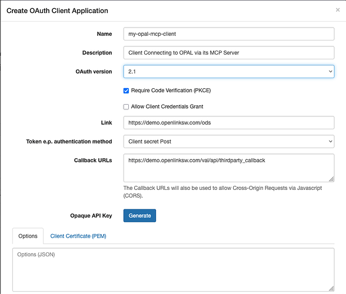Image resolution: width=346 pixels, height=294 pixels.
Task: Grab the Callback URLs textarea resize handle
Action: click(331, 179)
